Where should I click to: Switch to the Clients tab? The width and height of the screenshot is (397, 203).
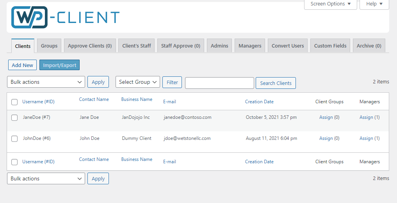click(x=23, y=46)
